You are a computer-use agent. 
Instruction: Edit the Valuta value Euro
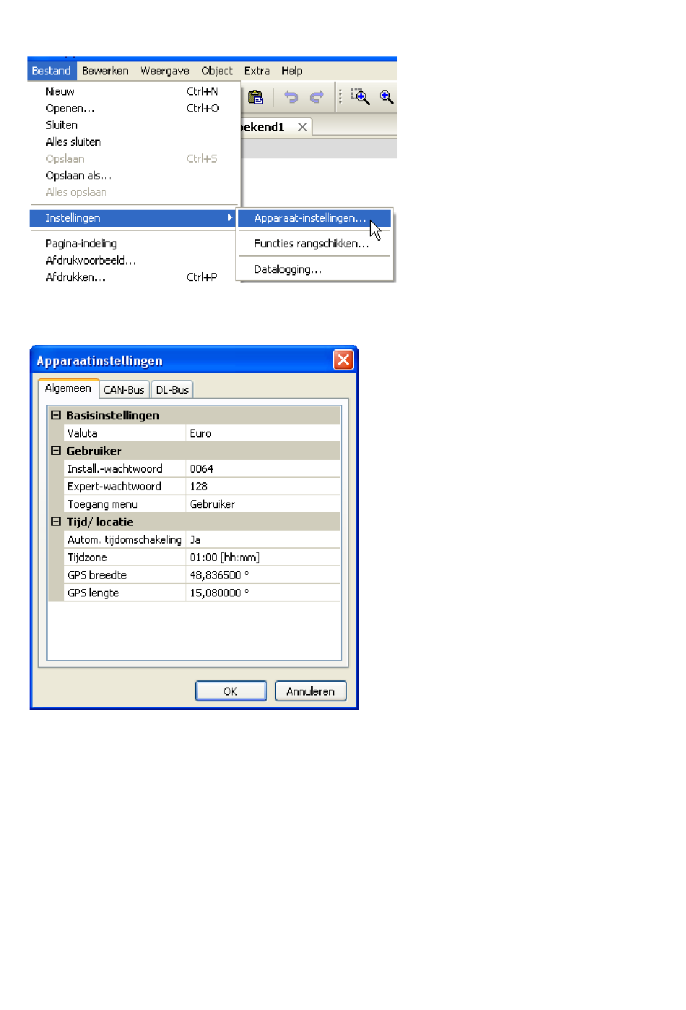click(263, 433)
